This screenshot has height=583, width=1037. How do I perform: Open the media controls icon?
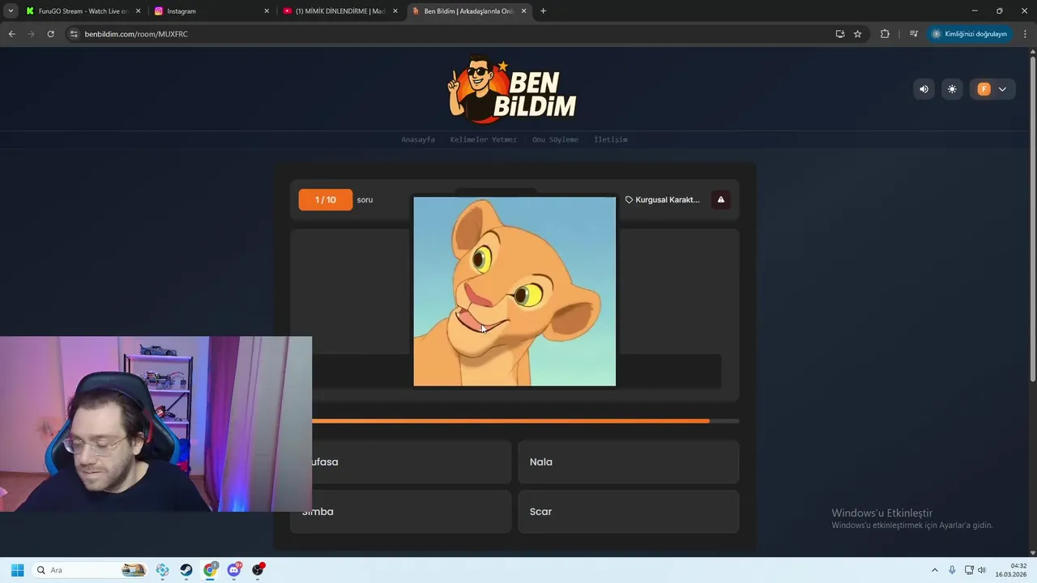[x=914, y=34]
